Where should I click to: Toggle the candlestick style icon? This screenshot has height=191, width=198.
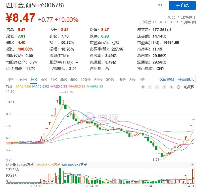[x=178, y=87]
